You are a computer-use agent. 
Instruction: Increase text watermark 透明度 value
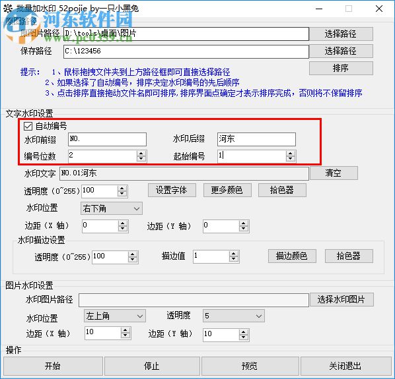tap(122, 189)
